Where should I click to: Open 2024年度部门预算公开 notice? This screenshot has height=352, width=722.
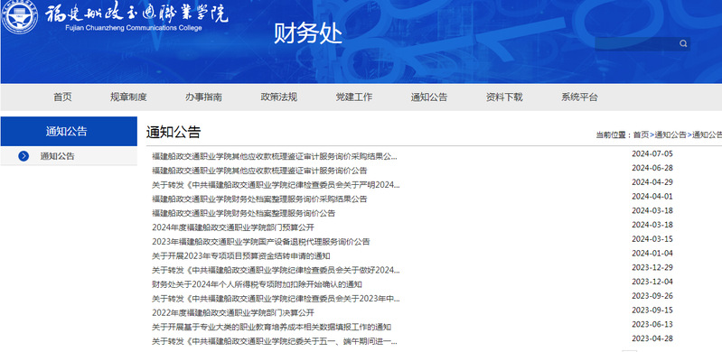coord(233,227)
